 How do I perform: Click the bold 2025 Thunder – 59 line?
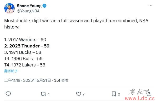(x=27, y=46)
